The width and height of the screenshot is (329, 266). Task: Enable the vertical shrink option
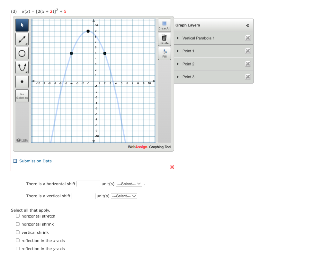18,232
